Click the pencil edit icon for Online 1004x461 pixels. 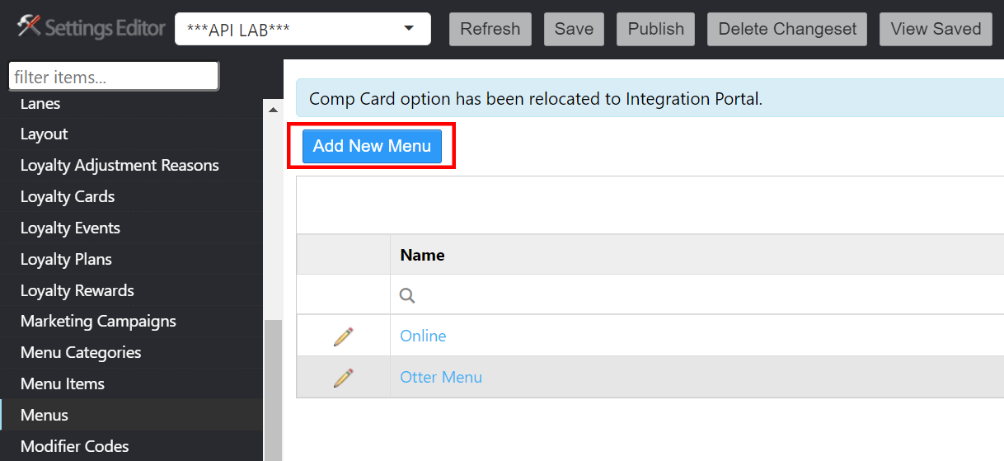click(343, 336)
